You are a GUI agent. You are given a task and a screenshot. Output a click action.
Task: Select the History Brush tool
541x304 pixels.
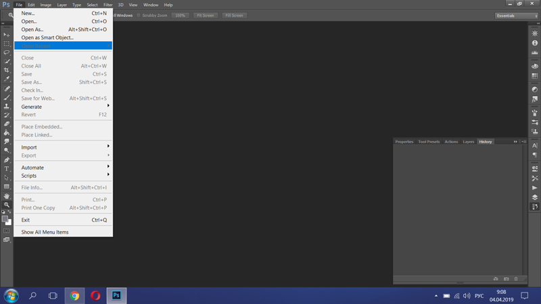coord(7,115)
